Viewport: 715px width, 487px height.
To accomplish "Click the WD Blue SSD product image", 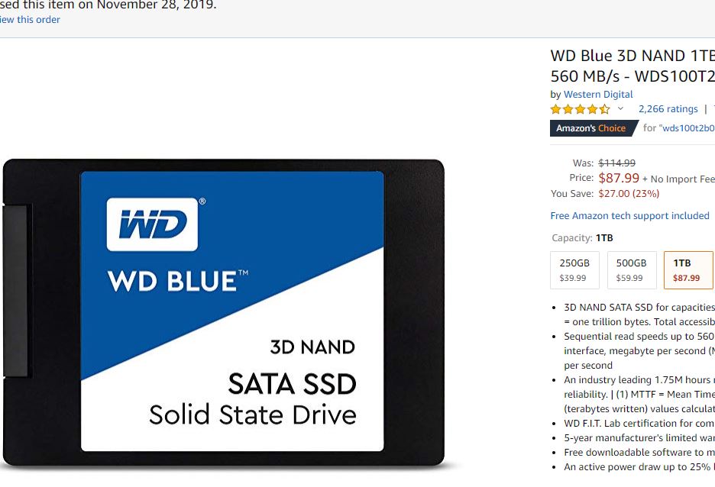I will [223, 313].
